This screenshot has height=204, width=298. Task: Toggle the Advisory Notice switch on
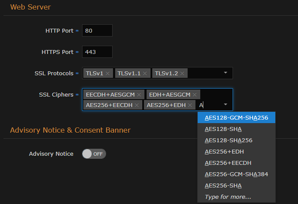click(94, 154)
